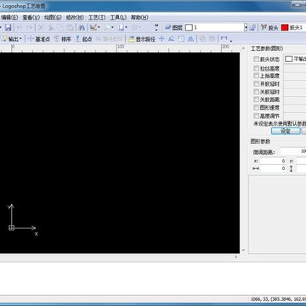Click the 基准点 reference point tool

pyautogui.click(x=38, y=39)
